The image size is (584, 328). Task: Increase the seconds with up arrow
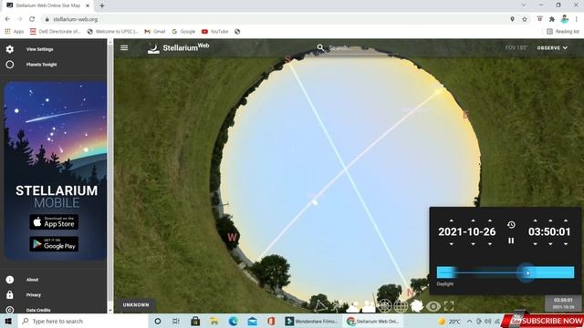click(x=566, y=220)
